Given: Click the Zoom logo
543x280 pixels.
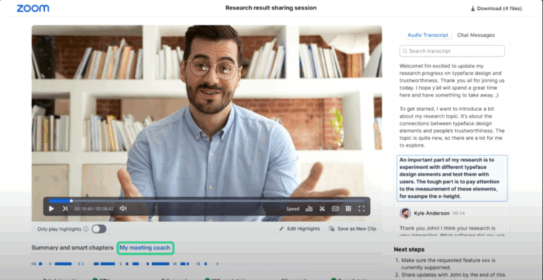Looking at the screenshot, I should (33, 8).
